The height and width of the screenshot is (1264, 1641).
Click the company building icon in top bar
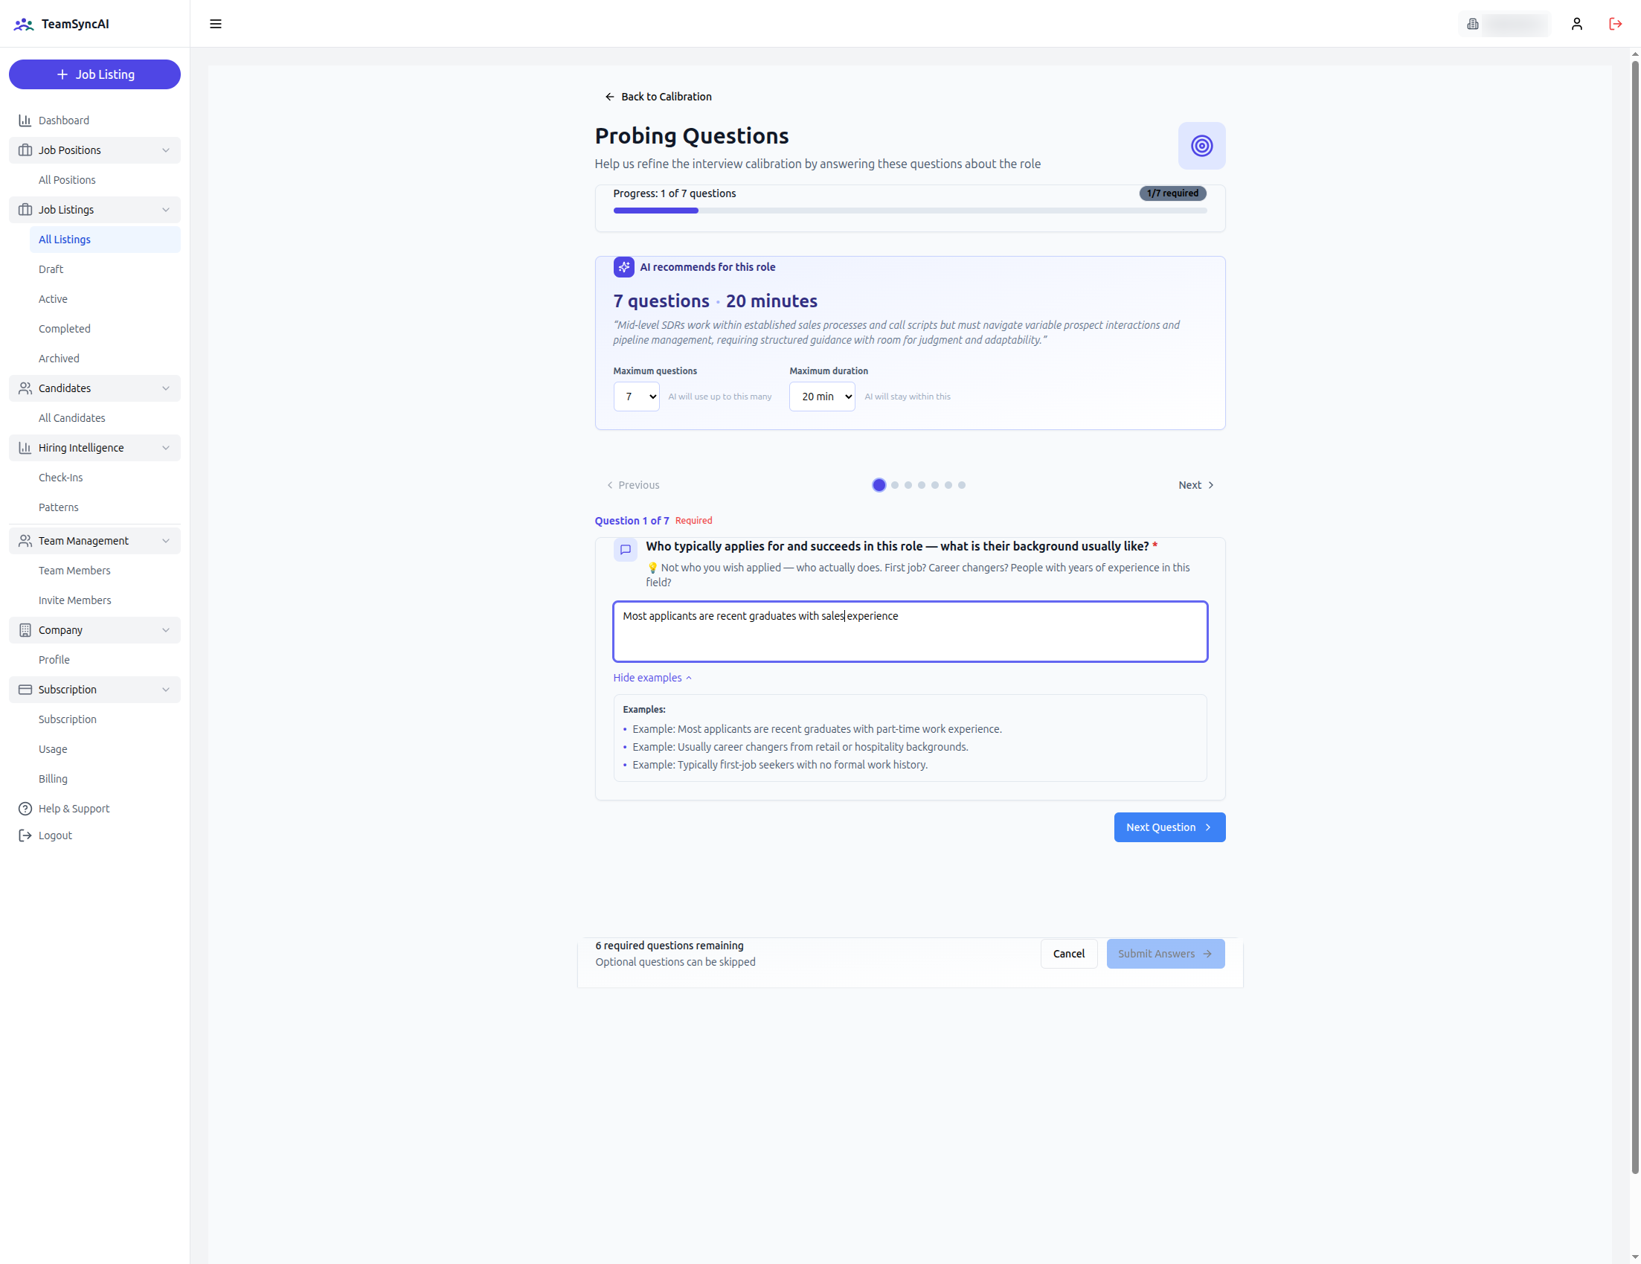pyautogui.click(x=1472, y=23)
